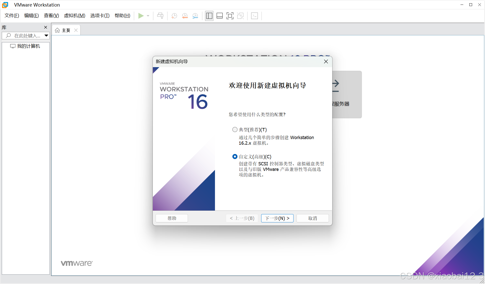Open the 帮助(H) menu
Viewport: 485px width, 284px height.
[x=122, y=16]
